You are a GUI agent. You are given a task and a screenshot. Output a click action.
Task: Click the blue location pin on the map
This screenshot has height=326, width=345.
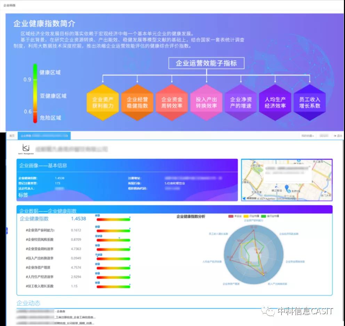287,188
